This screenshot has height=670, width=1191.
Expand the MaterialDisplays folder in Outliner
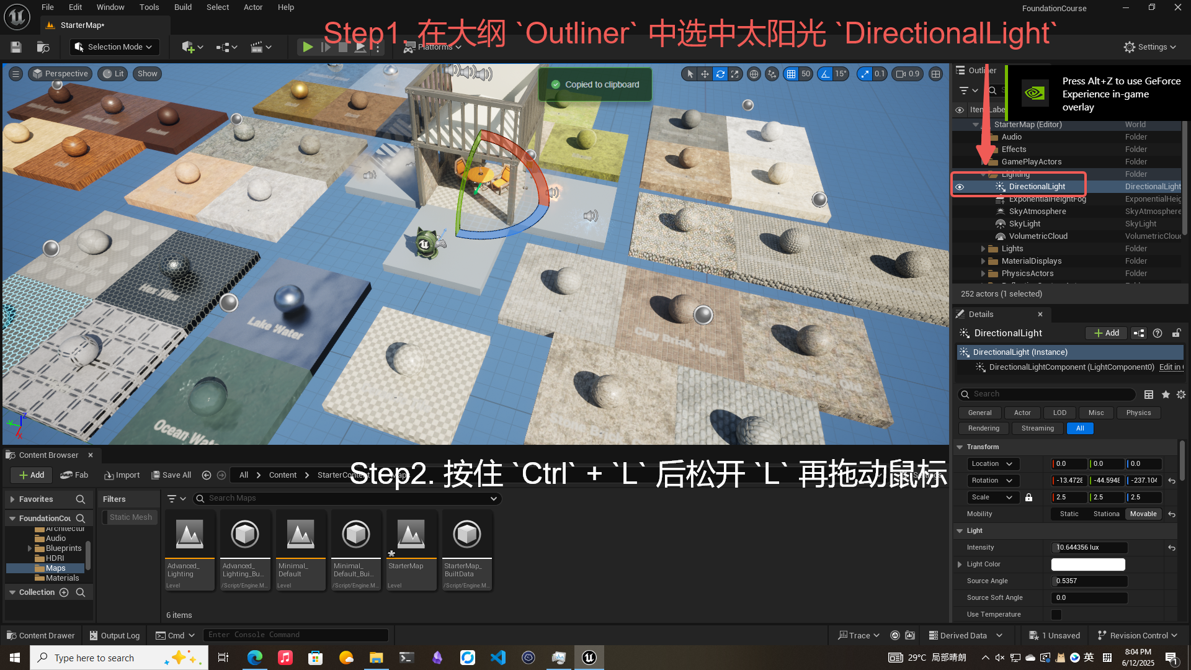click(x=983, y=261)
